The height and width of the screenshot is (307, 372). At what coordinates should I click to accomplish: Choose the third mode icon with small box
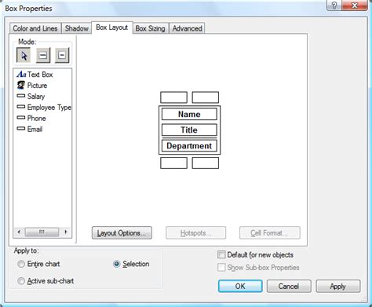click(x=62, y=55)
